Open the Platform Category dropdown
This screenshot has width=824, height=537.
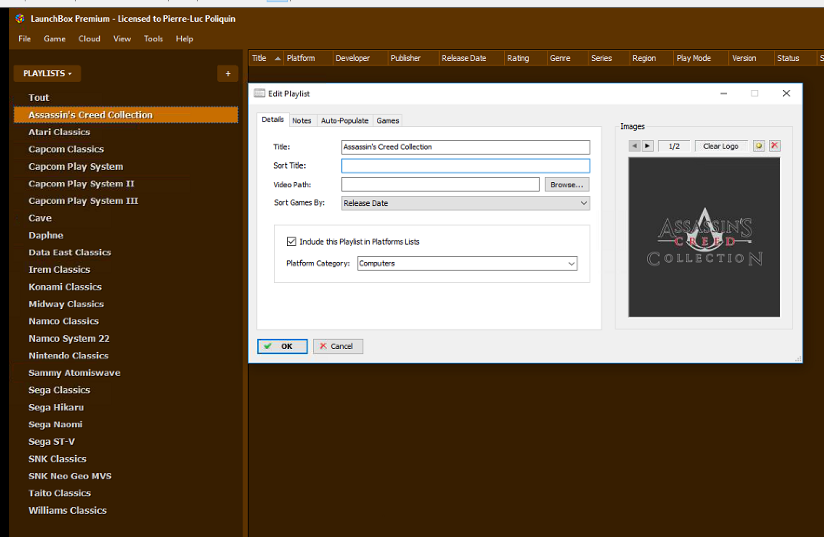[467, 264]
